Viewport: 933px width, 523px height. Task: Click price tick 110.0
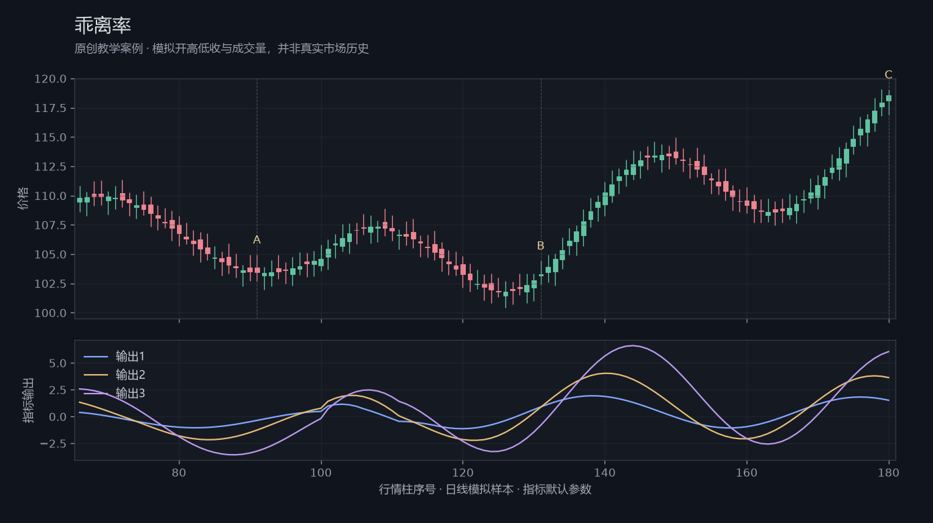[x=51, y=196]
